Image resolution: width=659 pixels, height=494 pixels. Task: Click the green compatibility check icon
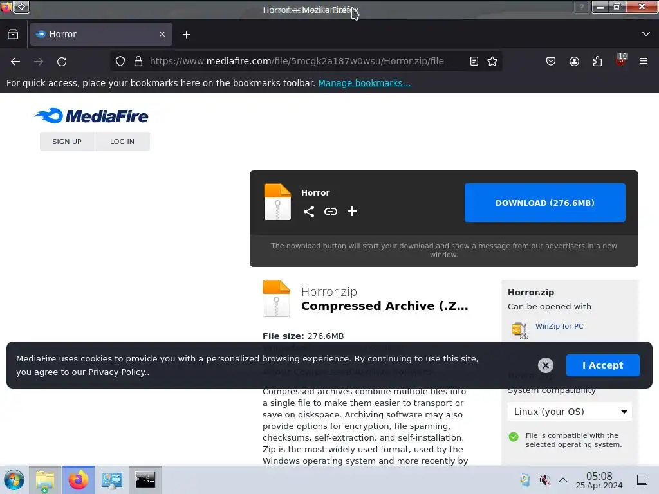514,437
